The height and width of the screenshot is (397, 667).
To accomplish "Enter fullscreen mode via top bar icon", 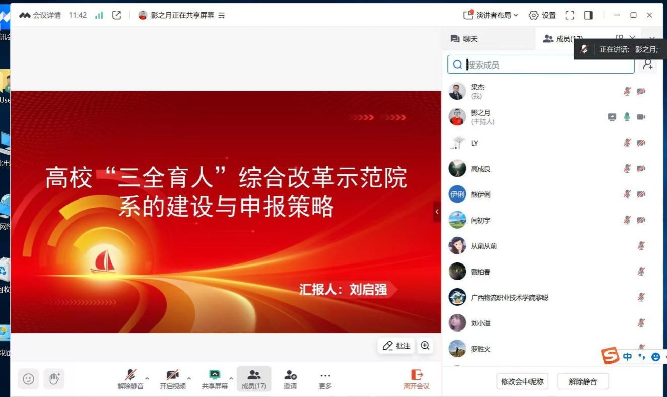I will coord(570,15).
